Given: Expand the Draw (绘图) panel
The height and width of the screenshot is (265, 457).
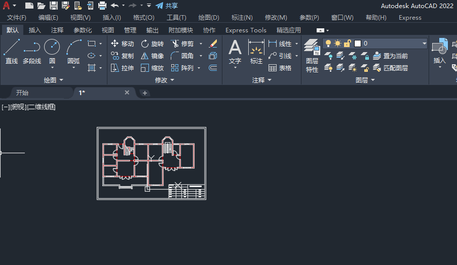Looking at the screenshot, I should pos(53,80).
